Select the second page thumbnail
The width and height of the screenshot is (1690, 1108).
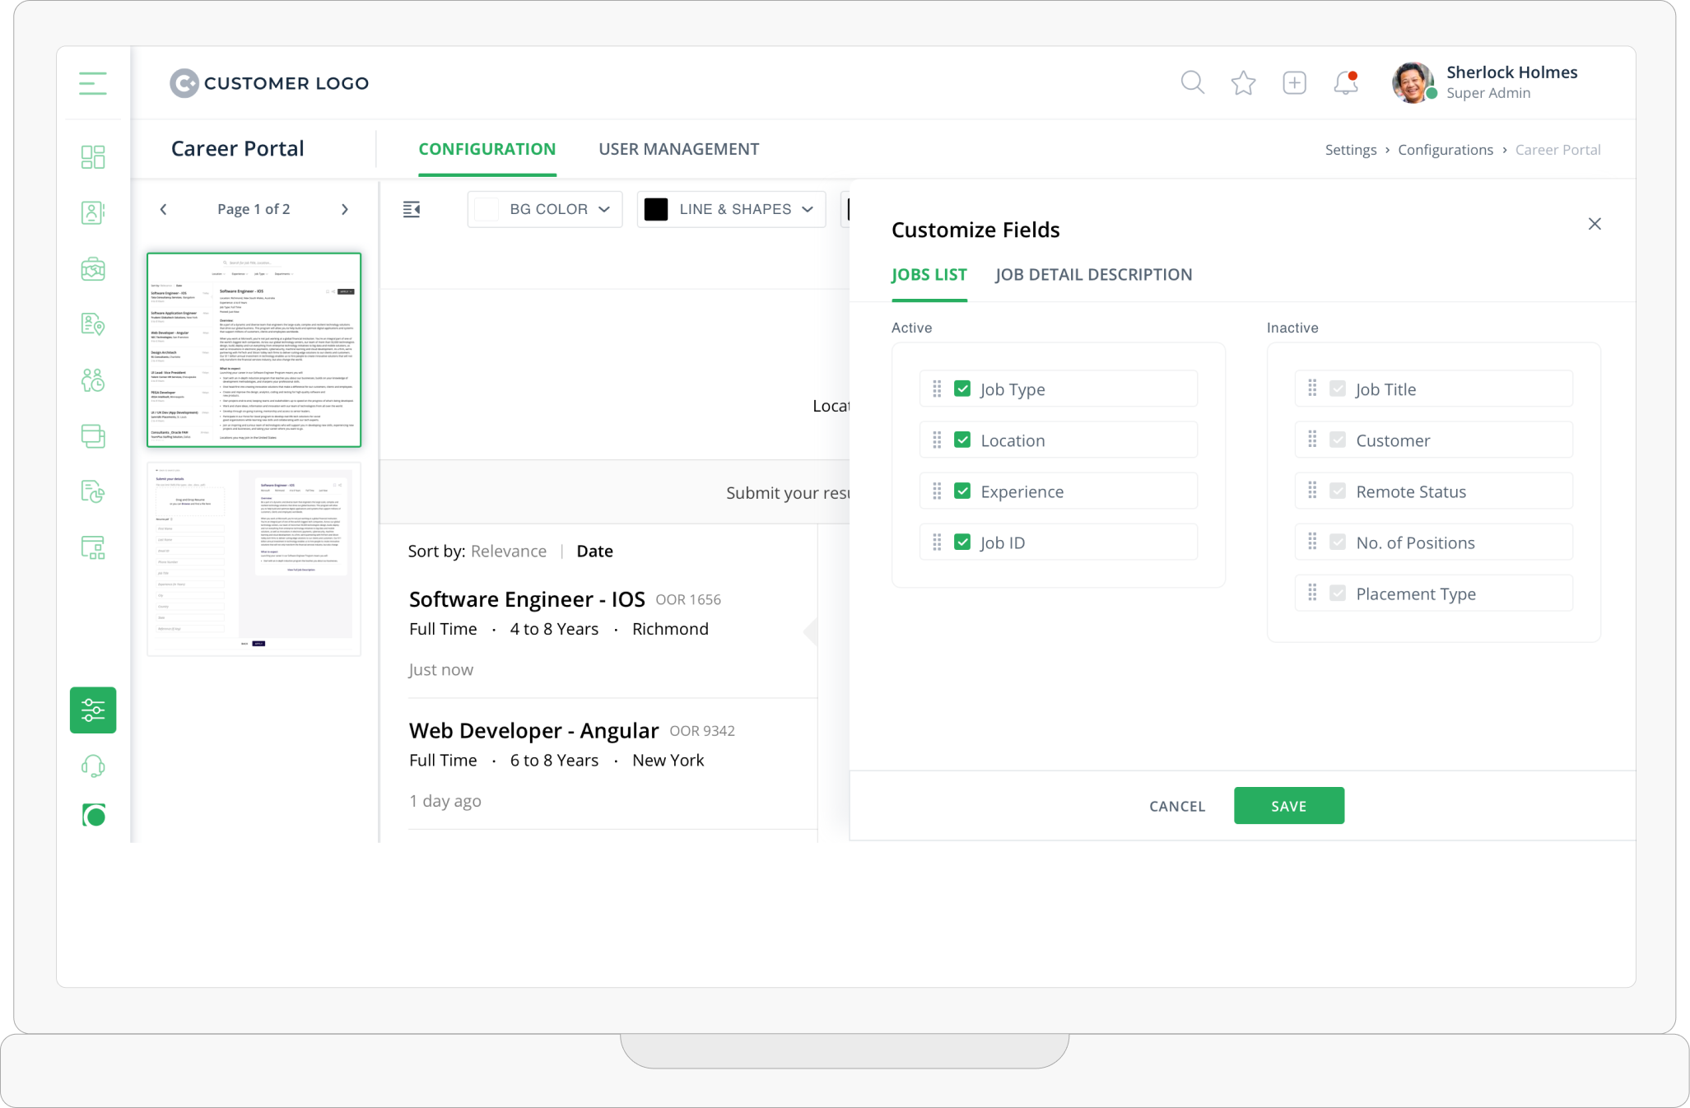[x=254, y=559]
